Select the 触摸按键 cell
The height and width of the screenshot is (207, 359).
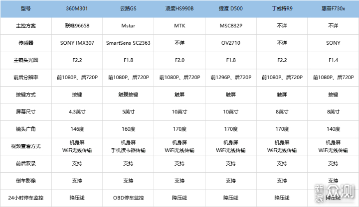[x=128, y=95]
